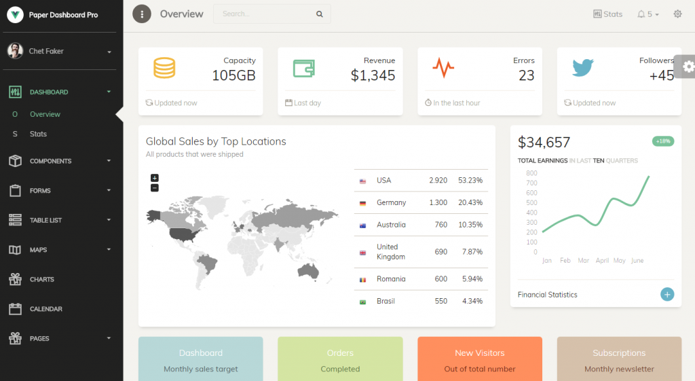The width and height of the screenshot is (695, 381).
Task: Click the plus button beside Financial Statistics
Action: pos(667,294)
